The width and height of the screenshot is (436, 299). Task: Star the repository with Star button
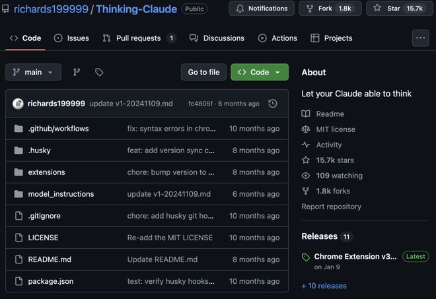(x=400, y=9)
